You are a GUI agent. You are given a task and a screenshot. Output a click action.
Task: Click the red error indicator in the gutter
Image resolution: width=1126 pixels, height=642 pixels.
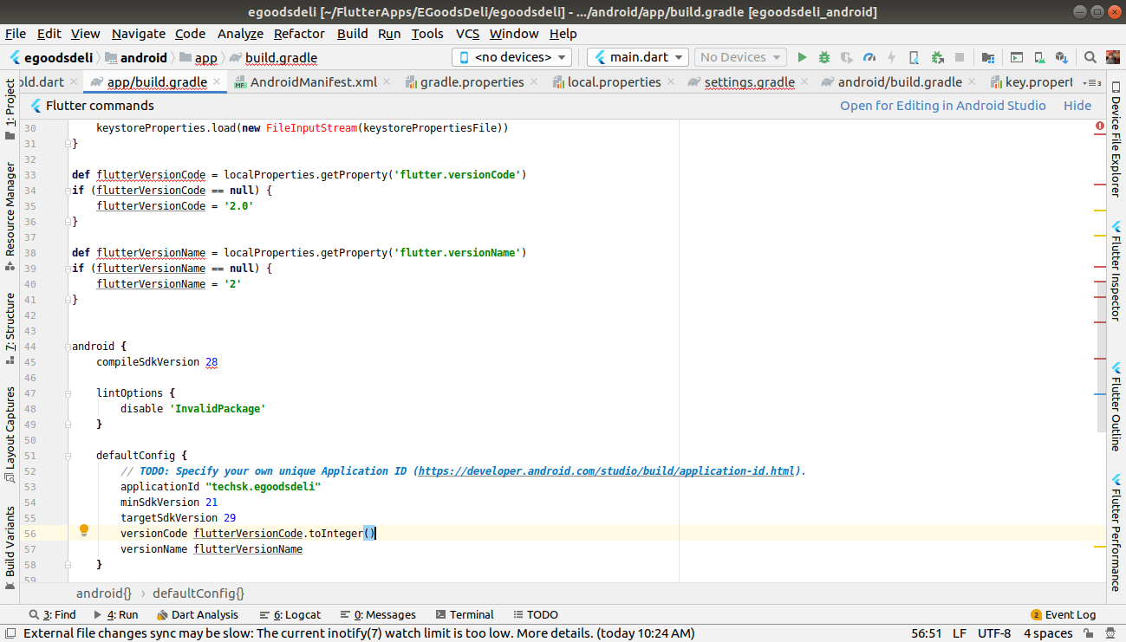(1099, 126)
